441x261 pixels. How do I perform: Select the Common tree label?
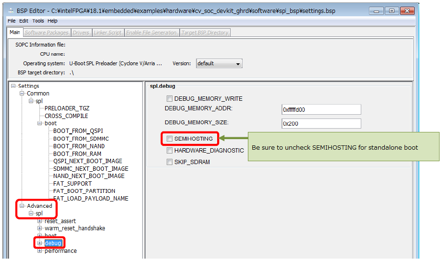click(38, 93)
